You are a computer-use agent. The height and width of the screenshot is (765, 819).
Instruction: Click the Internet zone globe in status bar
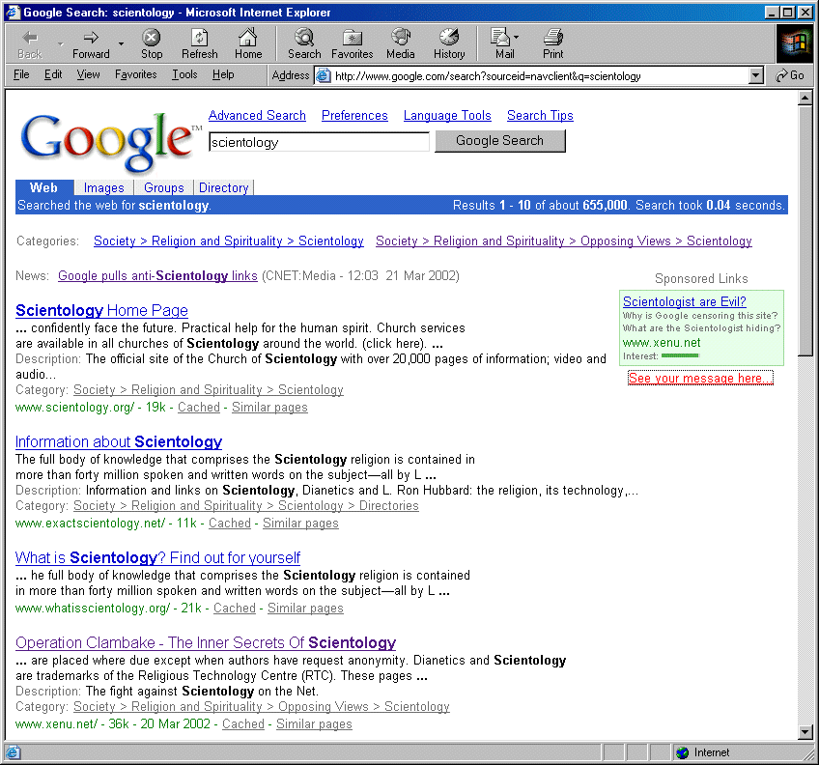pos(682,752)
